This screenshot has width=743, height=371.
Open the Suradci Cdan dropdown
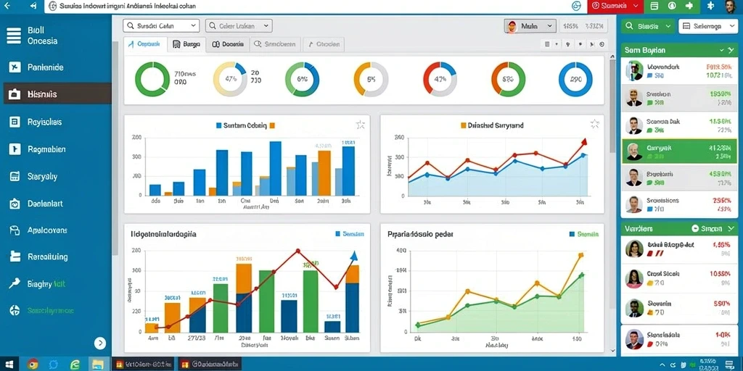(x=161, y=25)
